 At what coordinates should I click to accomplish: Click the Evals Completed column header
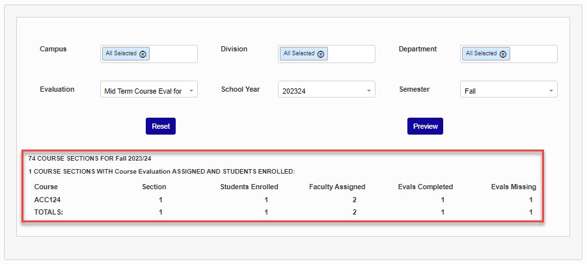[x=425, y=187]
